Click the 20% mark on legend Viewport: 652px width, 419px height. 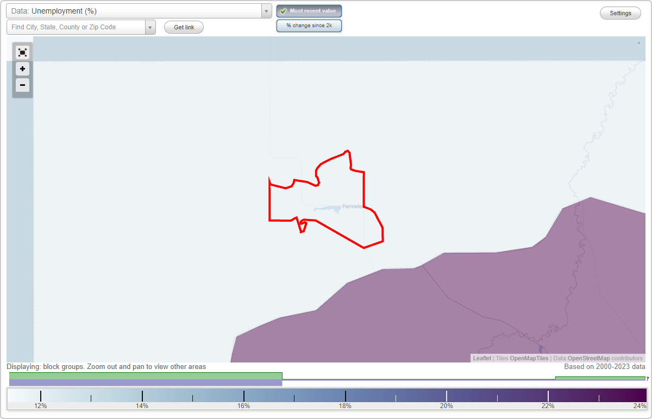coord(447,405)
